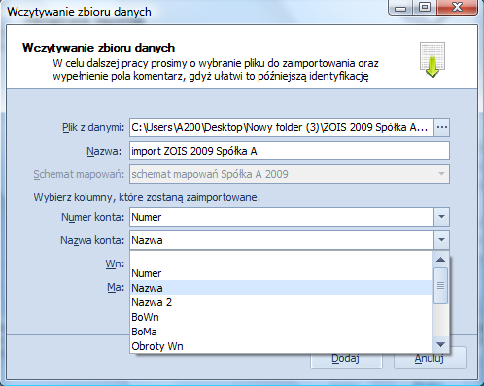Choose Numer from the dropdown list

coord(281,273)
